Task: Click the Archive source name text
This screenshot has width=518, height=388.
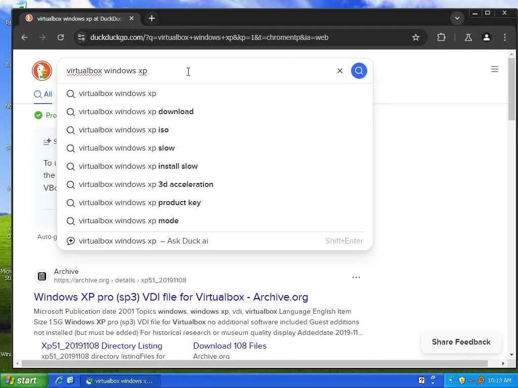Action: point(66,271)
